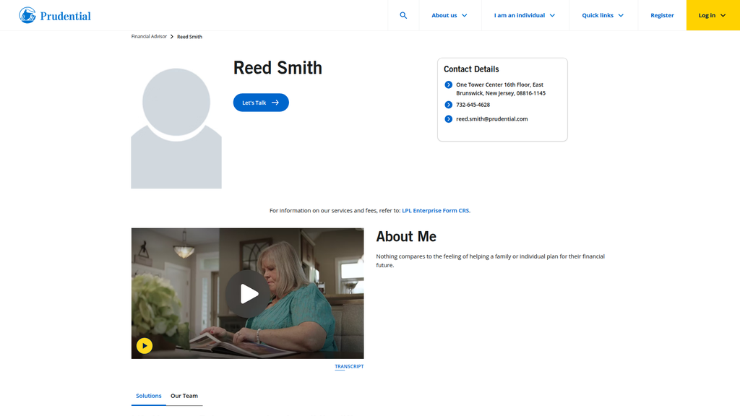Image resolution: width=740 pixels, height=416 pixels.
Task: Click the arrow icon beside the email address
Action: (x=448, y=119)
